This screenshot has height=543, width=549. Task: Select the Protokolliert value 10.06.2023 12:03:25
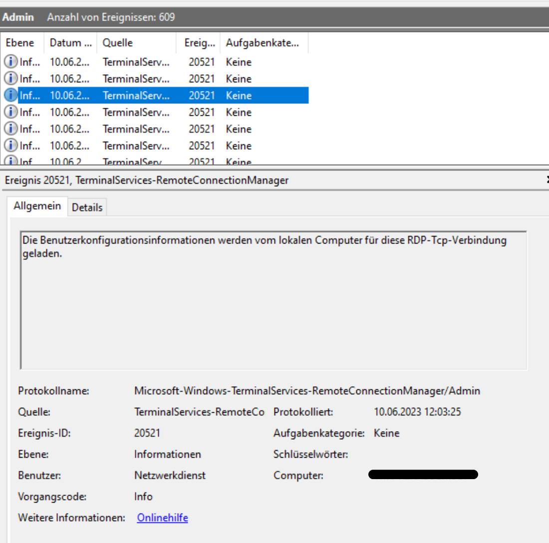[417, 412]
